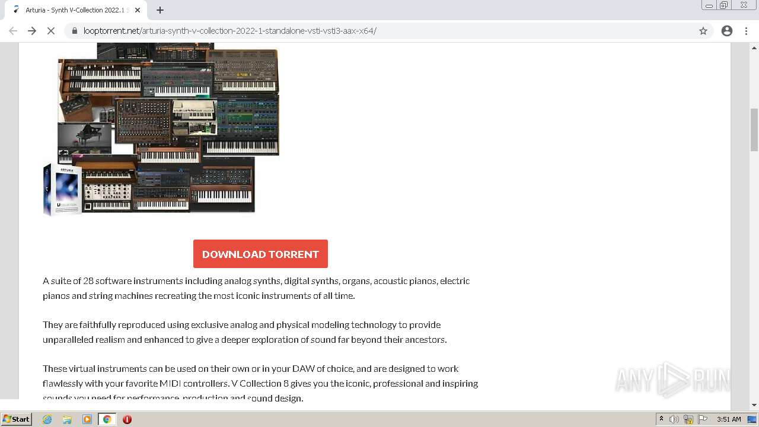
Task: Open the media player taskbar icon
Action: 87,419
